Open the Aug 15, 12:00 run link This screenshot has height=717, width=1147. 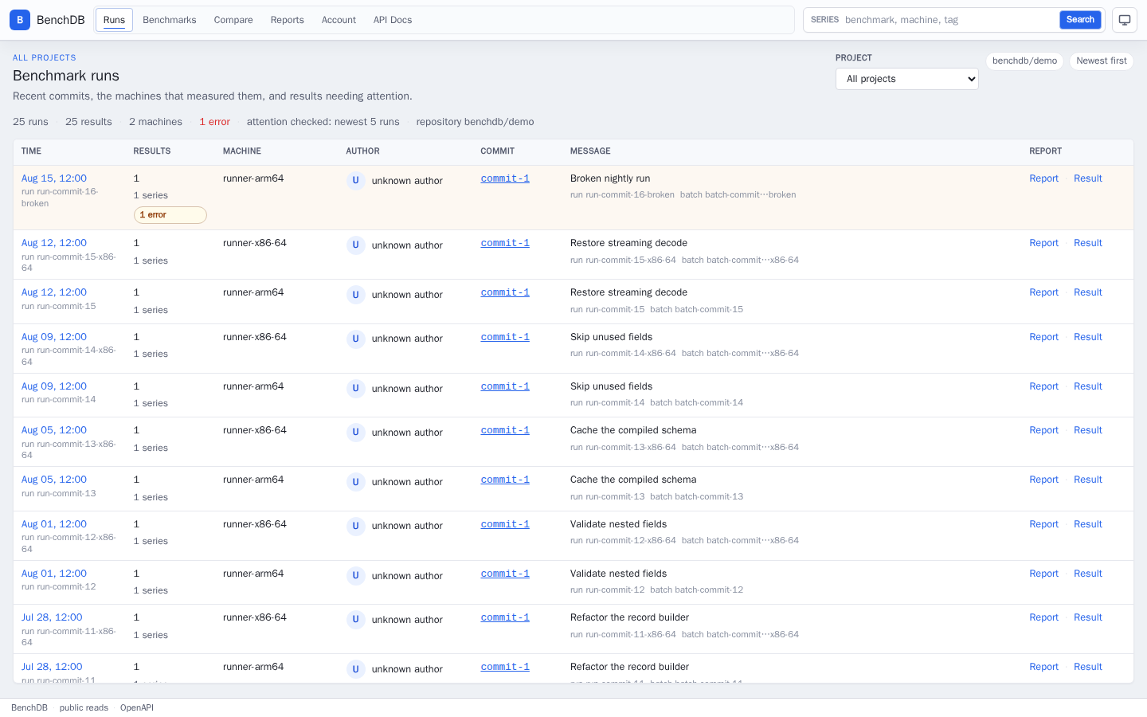(54, 178)
